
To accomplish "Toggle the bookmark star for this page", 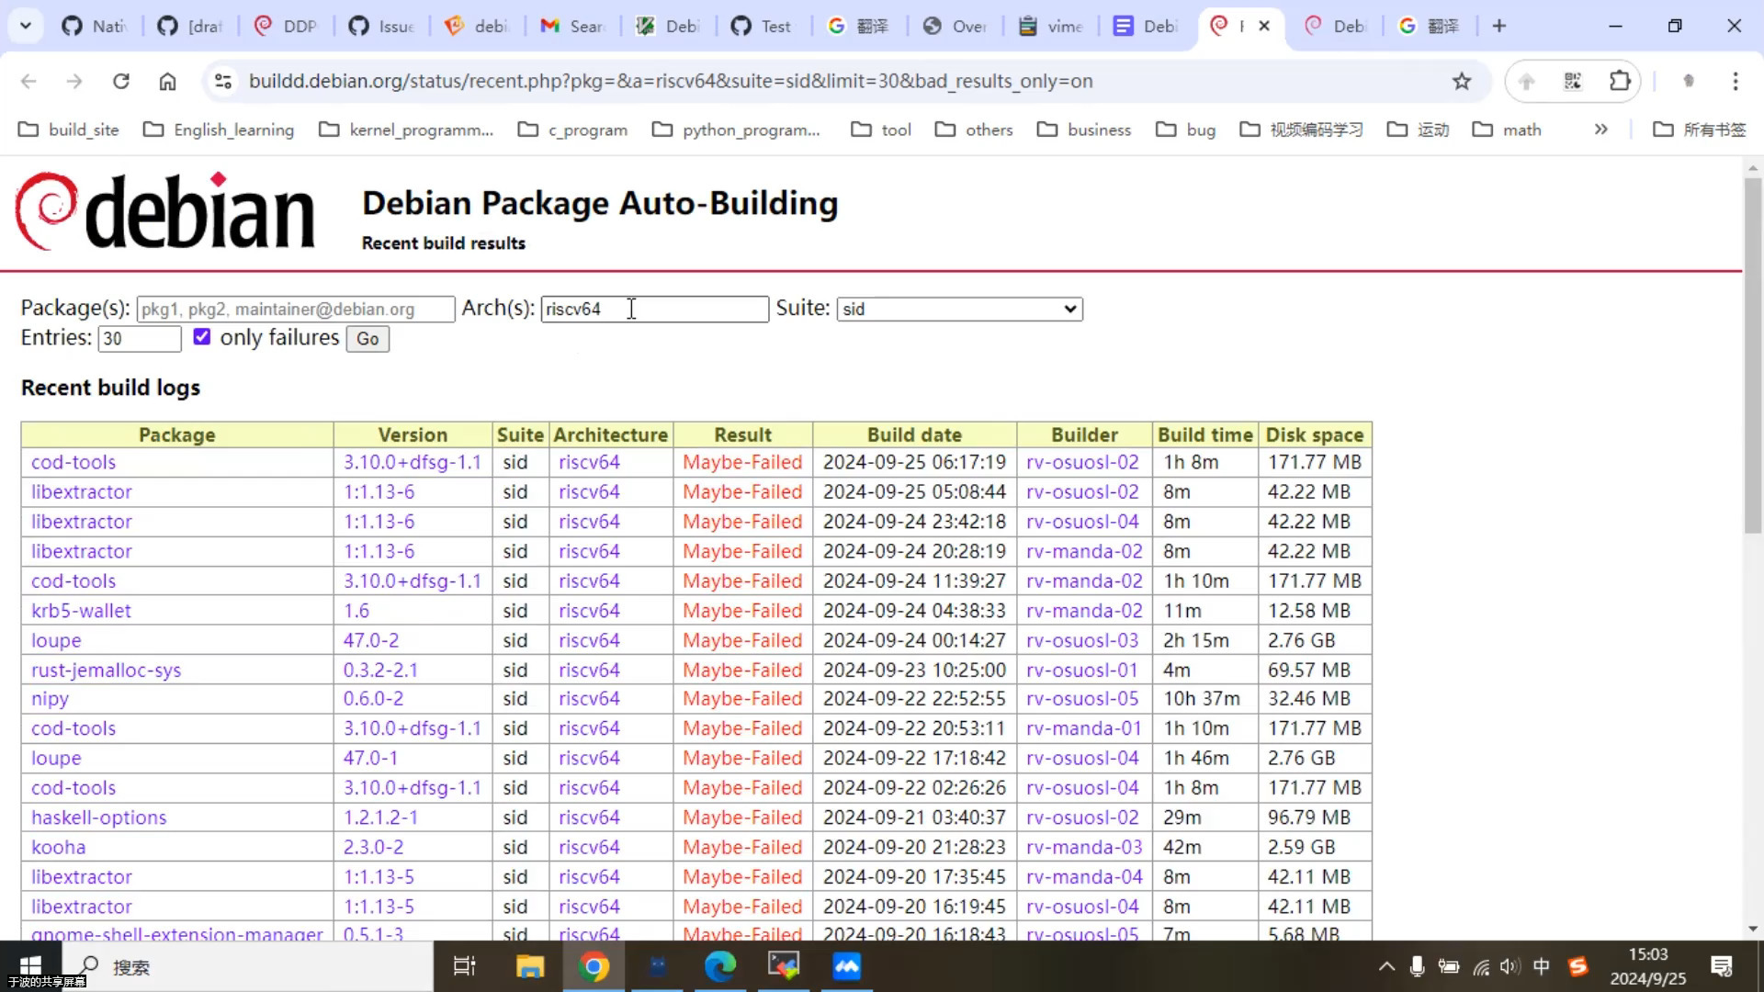I will pyautogui.click(x=1462, y=81).
